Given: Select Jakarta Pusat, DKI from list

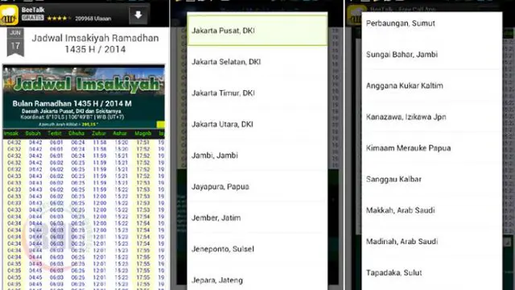Looking at the screenshot, I should (x=257, y=31).
